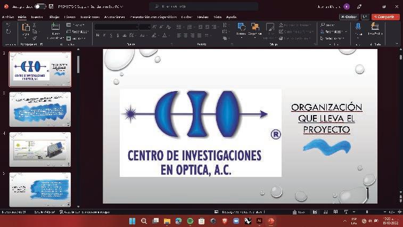Open the font color A dropdown
The width and height of the screenshot is (403, 227).
[169, 35]
